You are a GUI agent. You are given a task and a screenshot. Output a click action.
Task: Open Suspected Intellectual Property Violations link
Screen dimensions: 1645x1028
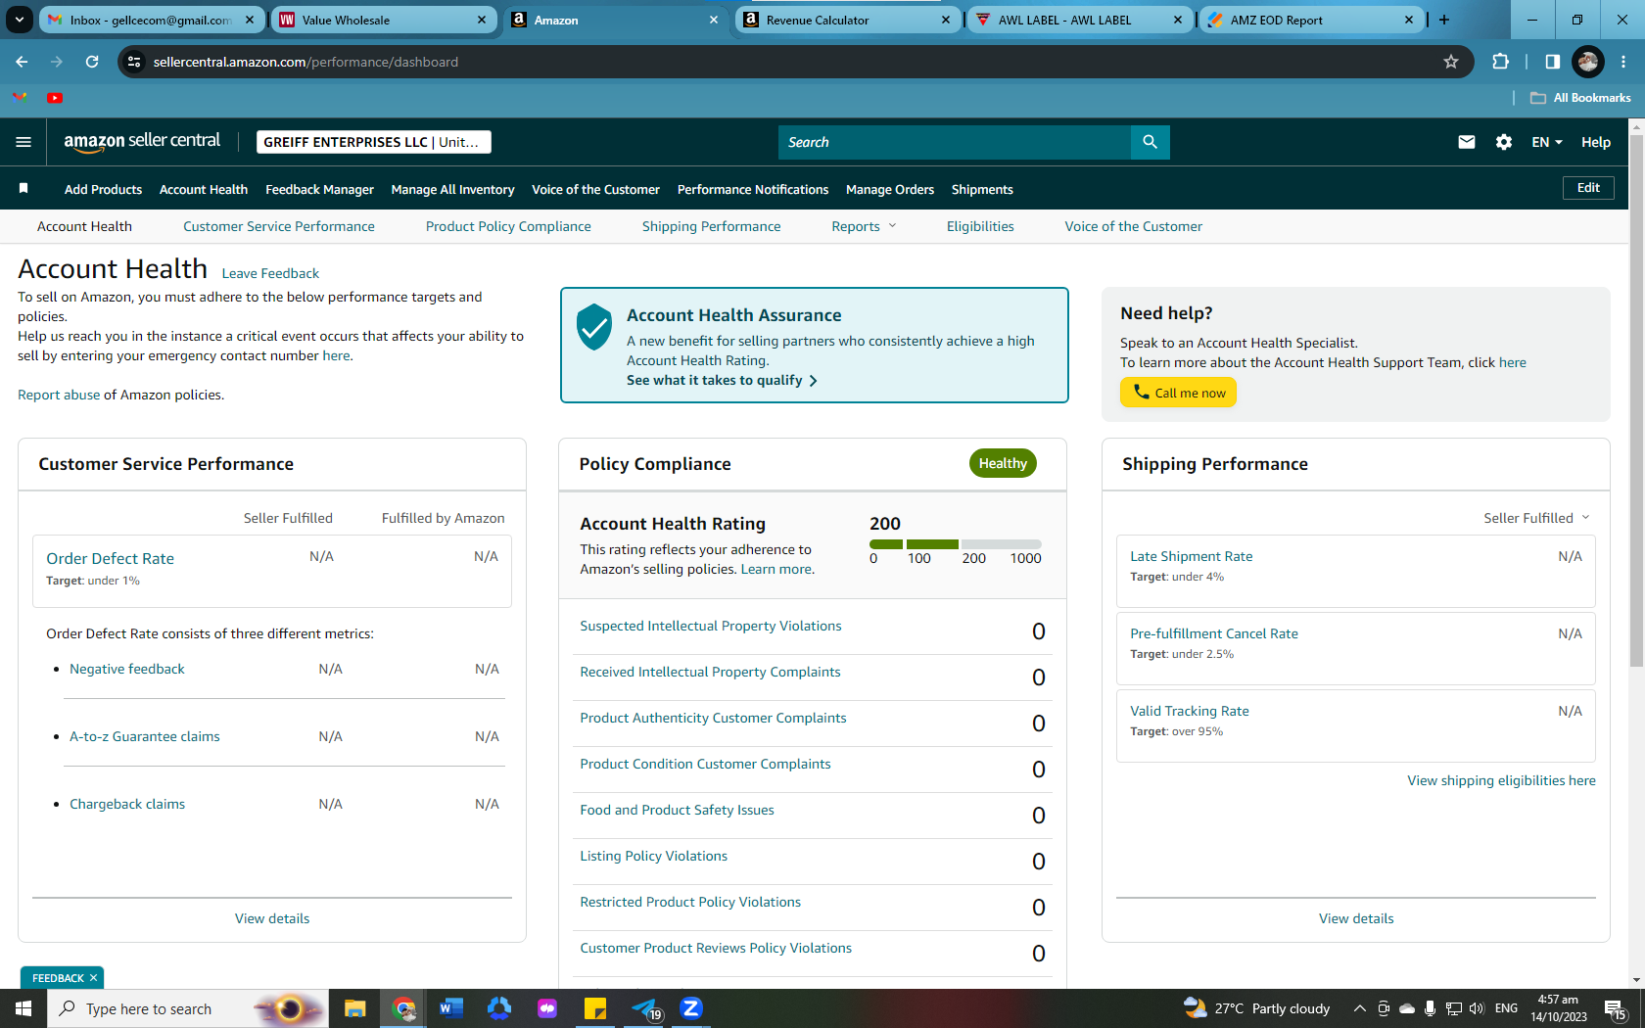tap(711, 626)
